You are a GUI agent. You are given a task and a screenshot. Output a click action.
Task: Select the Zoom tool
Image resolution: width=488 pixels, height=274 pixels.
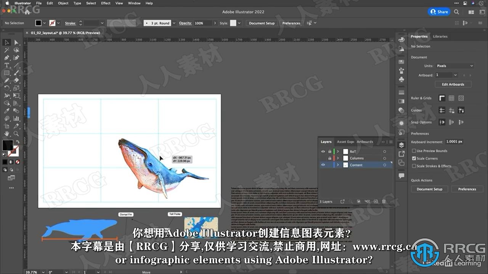coord(16,134)
